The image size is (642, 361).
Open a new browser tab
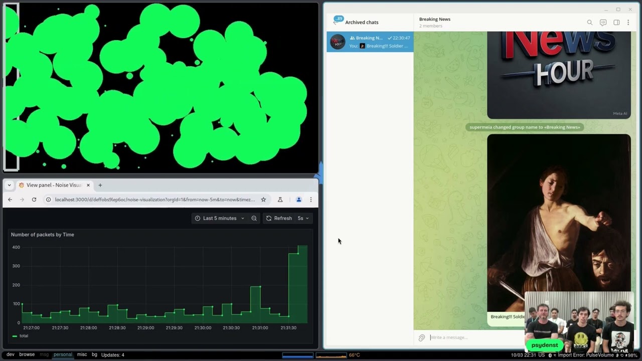[x=100, y=185]
